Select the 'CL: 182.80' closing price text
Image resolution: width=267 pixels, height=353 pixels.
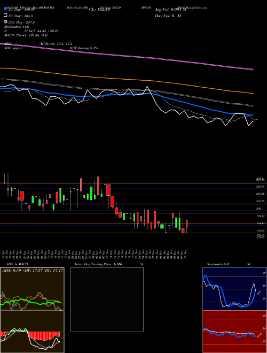[x=99, y=10]
